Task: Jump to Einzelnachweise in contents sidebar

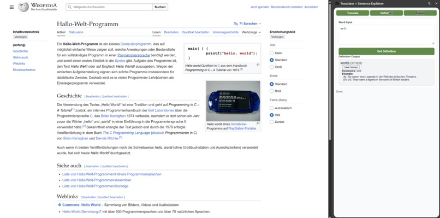Action: point(24,70)
